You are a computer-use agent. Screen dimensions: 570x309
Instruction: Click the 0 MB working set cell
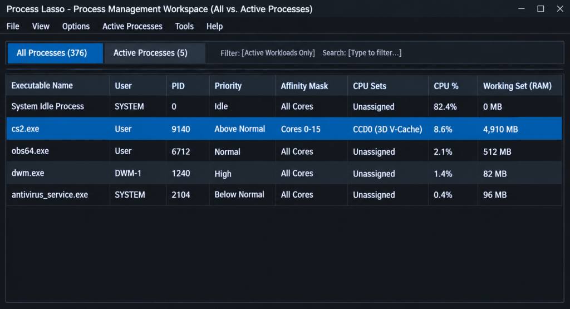tap(492, 106)
